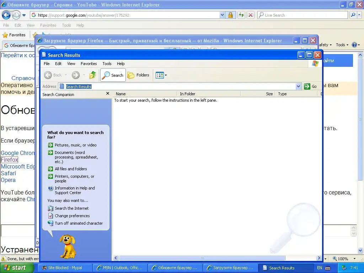Close the Search Companion pane

click(107, 93)
